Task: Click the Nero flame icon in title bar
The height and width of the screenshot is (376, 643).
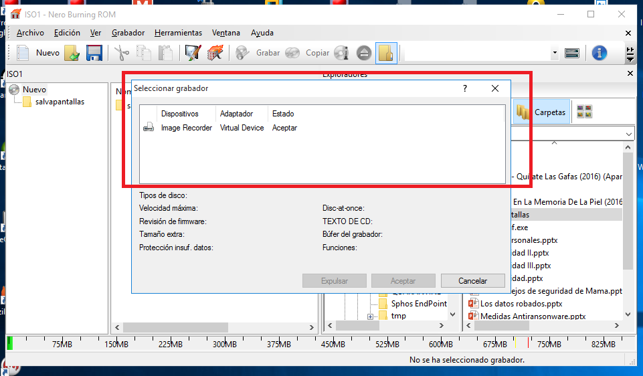Action: click(x=15, y=14)
